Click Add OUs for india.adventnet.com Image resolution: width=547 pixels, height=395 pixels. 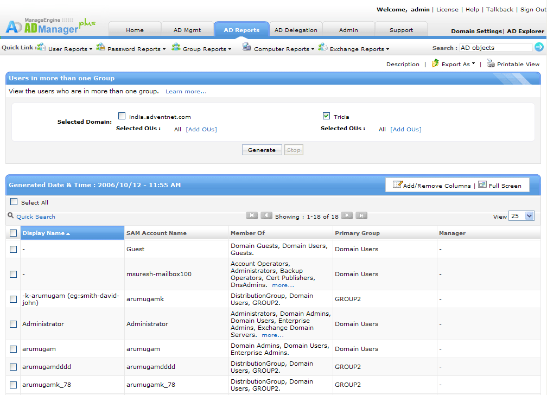201,130
